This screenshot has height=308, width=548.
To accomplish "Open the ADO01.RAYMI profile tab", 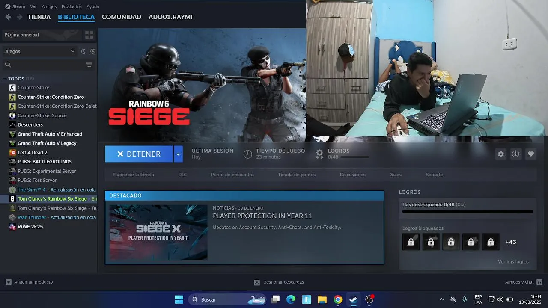I will [170, 17].
